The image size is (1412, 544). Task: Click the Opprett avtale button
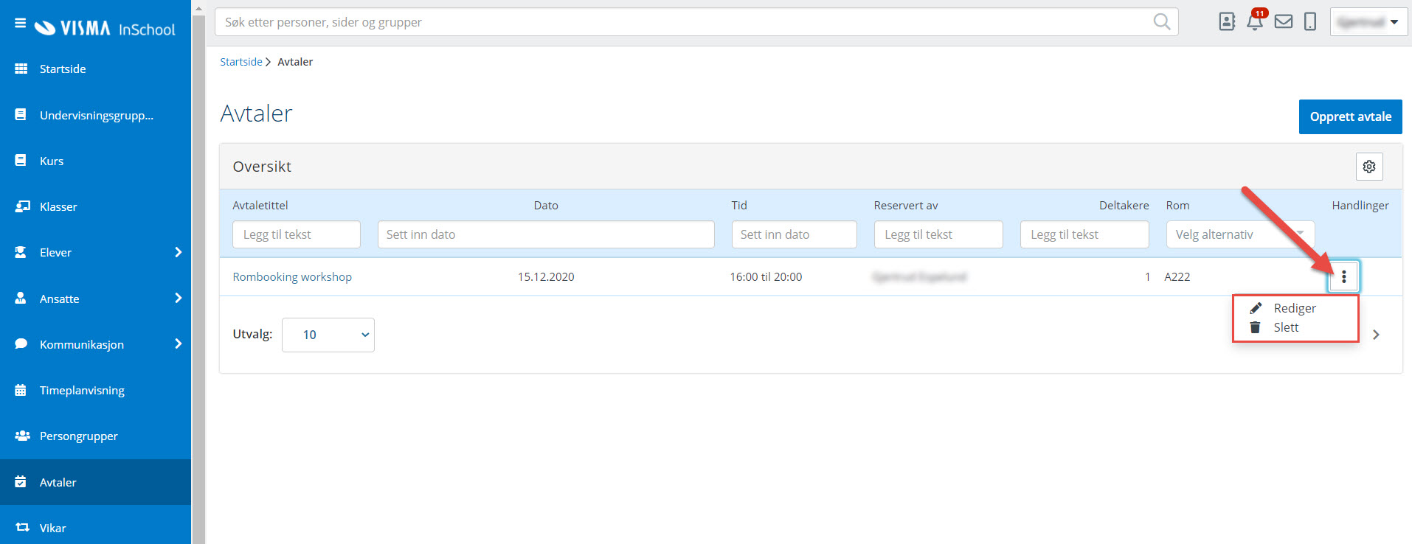pyautogui.click(x=1350, y=116)
